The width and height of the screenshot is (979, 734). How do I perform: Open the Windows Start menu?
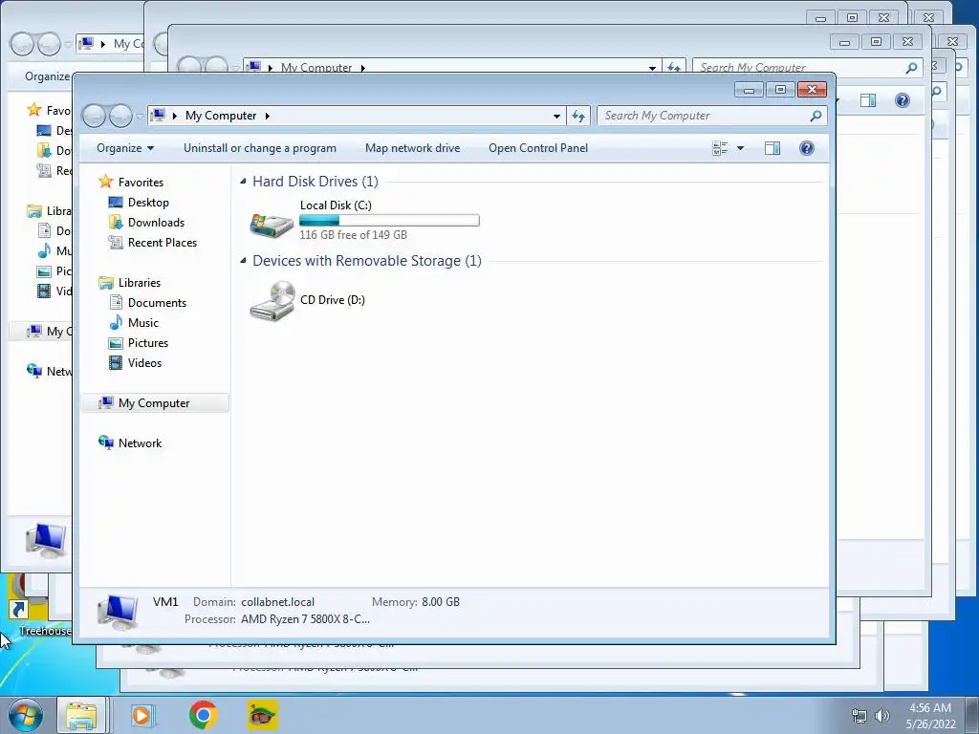point(26,715)
